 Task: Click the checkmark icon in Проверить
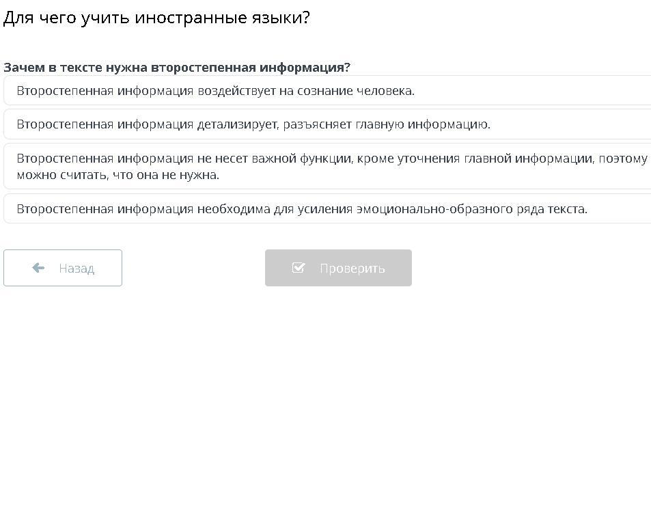click(x=299, y=268)
